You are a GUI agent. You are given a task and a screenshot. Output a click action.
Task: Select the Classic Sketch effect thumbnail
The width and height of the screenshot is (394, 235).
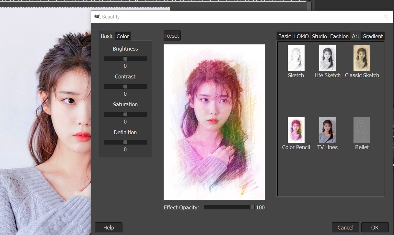pyautogui.click(x=362, y=58)
